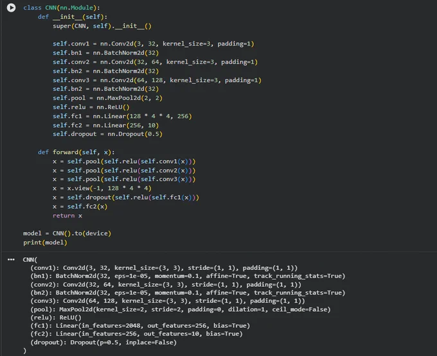Click the forward line calling self.conv2(x)
Viewport: 437px width, 356px height.
click(x=124, y=171)
